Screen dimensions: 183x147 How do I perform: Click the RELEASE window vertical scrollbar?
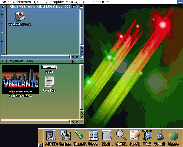click(82, 27)
